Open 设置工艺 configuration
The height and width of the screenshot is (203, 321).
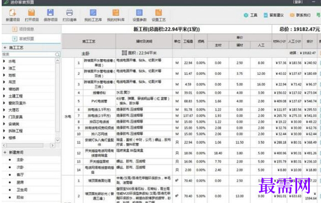[159, 15]
